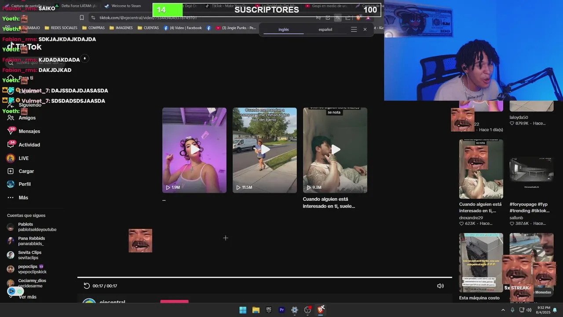Open 'Esta máquina costo' recommended video
Viewport: 563px width, 317px height.
click(x=481, y=262)
